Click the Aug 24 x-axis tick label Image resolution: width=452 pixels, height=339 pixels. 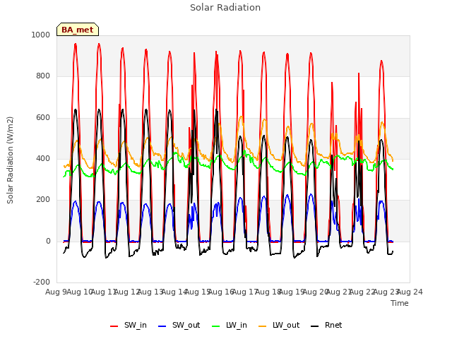pyautogui.click(x=410, y=292)
